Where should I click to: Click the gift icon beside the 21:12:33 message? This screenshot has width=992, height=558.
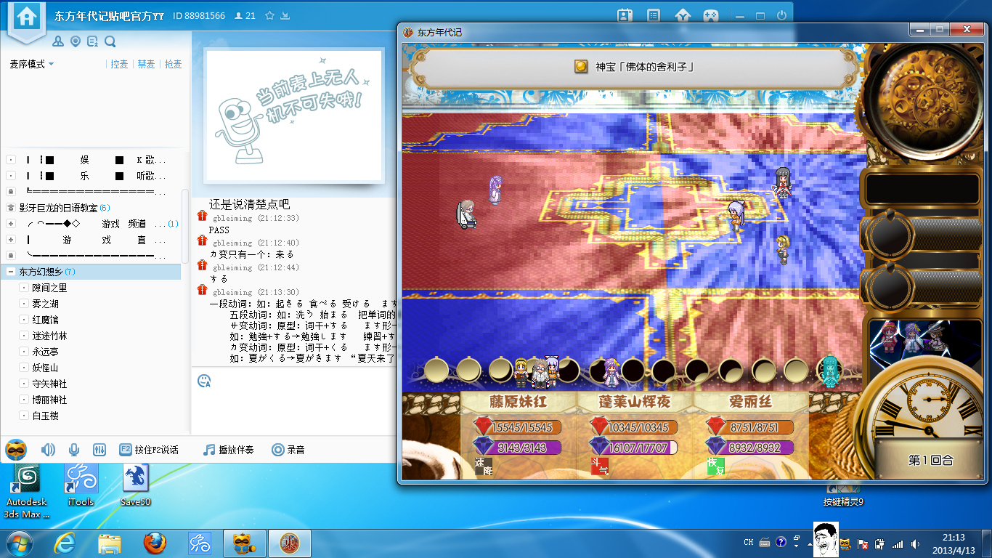point(203,217)
